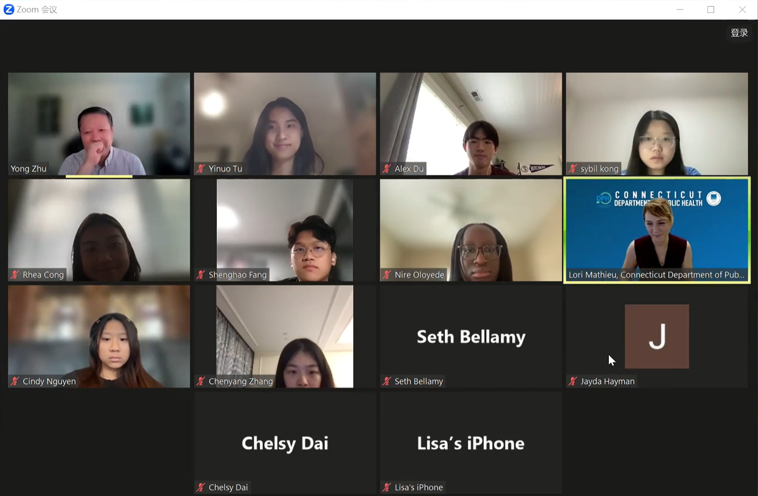Click Rhea Cong's muted microphone icon
Screen dimensions: 758x496
click(15, 274)
